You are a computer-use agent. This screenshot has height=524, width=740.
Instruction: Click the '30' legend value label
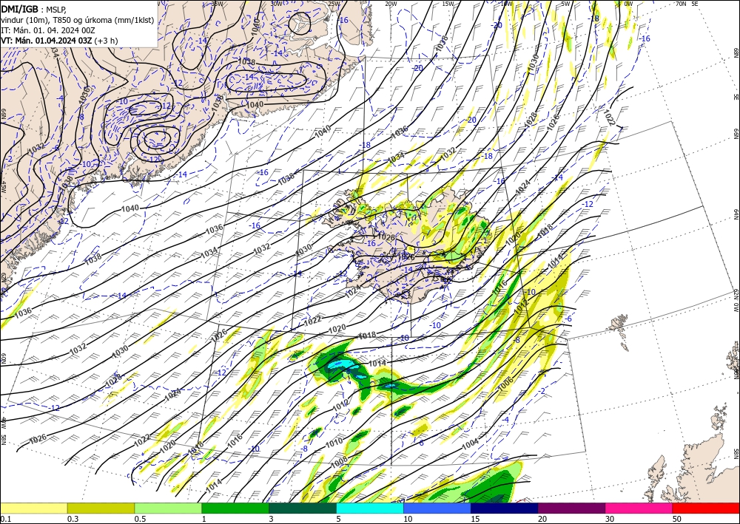coord(610,519)
